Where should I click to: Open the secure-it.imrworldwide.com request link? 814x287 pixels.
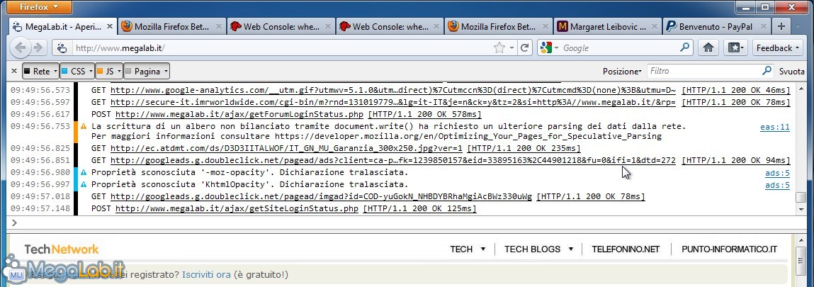click(x=393, y=102)
